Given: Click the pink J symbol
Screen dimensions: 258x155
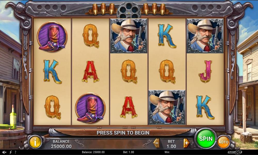Looking at the screenshot, I should coord(206,71).
